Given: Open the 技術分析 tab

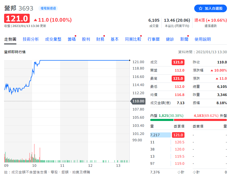Looking at the screenshot, I should coord(31,39).
